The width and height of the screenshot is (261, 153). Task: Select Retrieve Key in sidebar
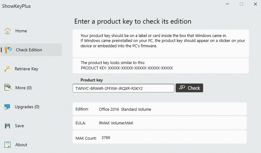pos(26,69)
